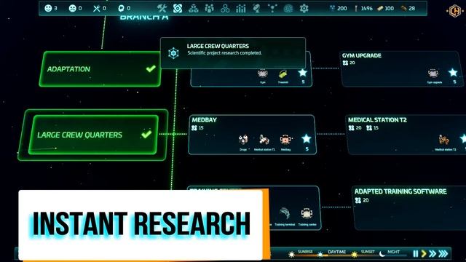This screenshot has width=466, height=262.
Task: Click the Treadmill item icon
Action: click(283, 74)
